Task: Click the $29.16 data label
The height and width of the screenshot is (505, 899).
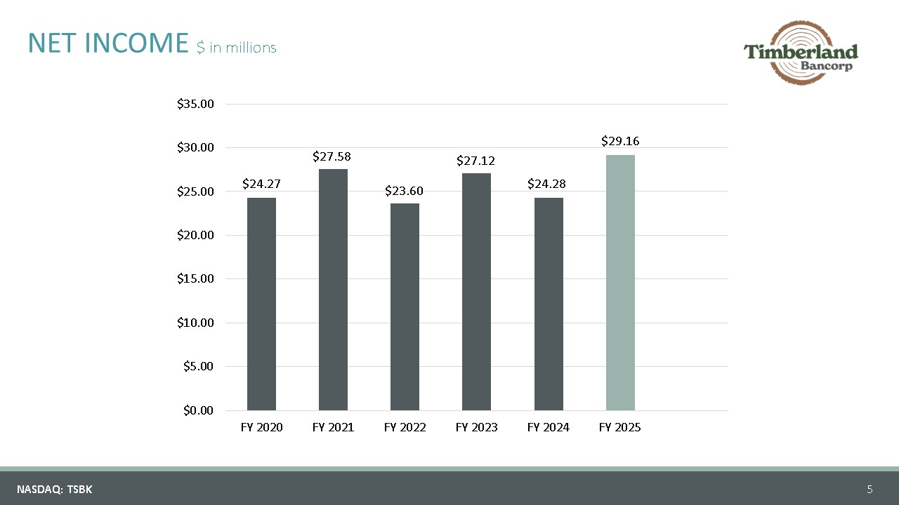Action: [620, 141]
